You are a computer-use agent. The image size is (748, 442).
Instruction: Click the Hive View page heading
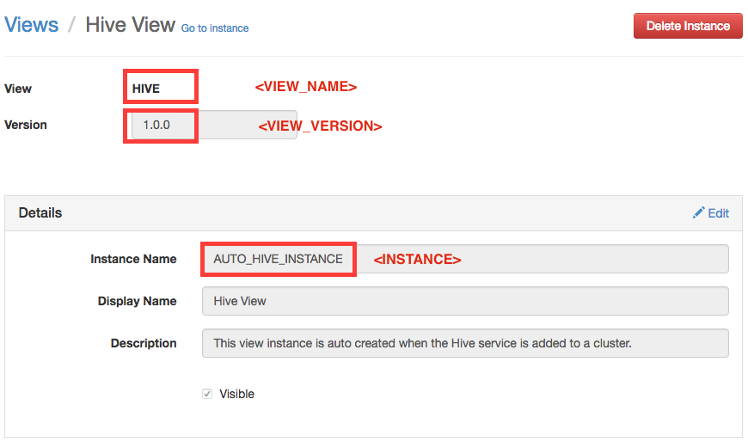click(130, 25)
